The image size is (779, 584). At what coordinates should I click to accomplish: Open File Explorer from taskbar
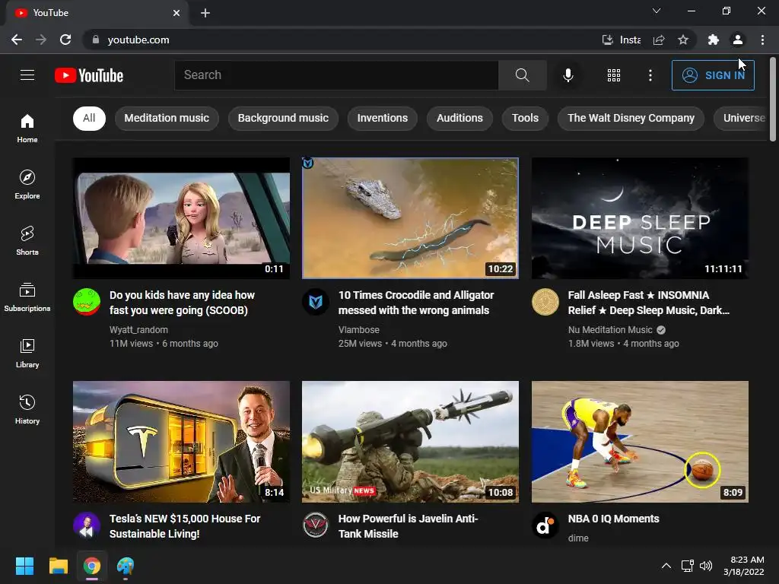coord(58,566)
